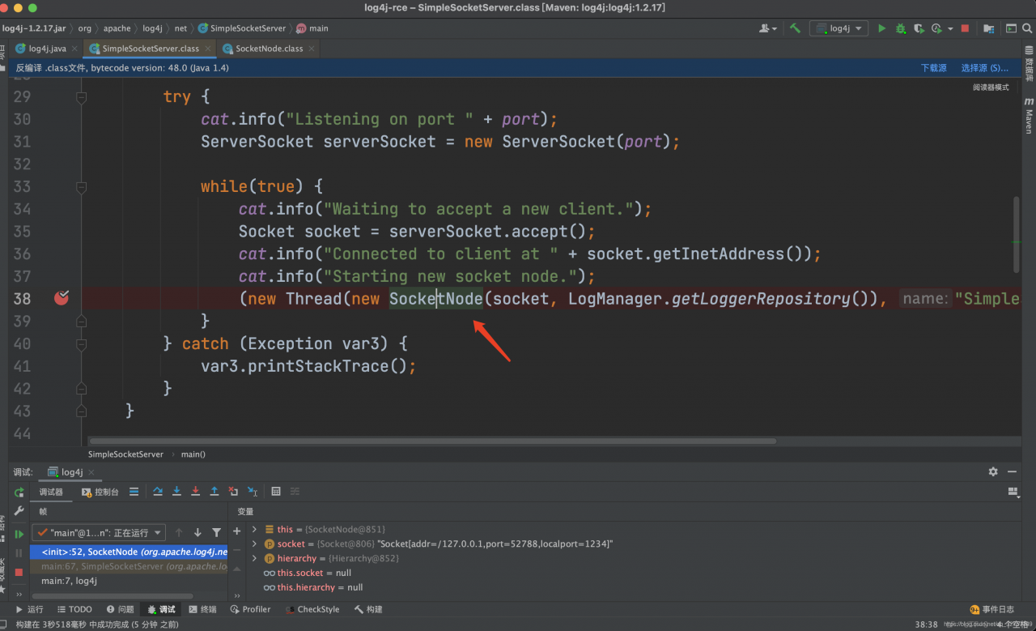
Task: Click the Step Into blue arrow icon
Action: [176, 491]
